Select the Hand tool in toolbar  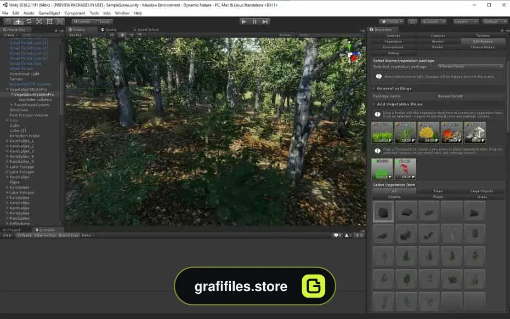point(8,21)
